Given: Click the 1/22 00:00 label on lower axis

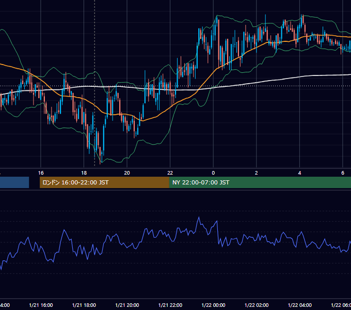Looking at the screenshot, I should point(213,305).
